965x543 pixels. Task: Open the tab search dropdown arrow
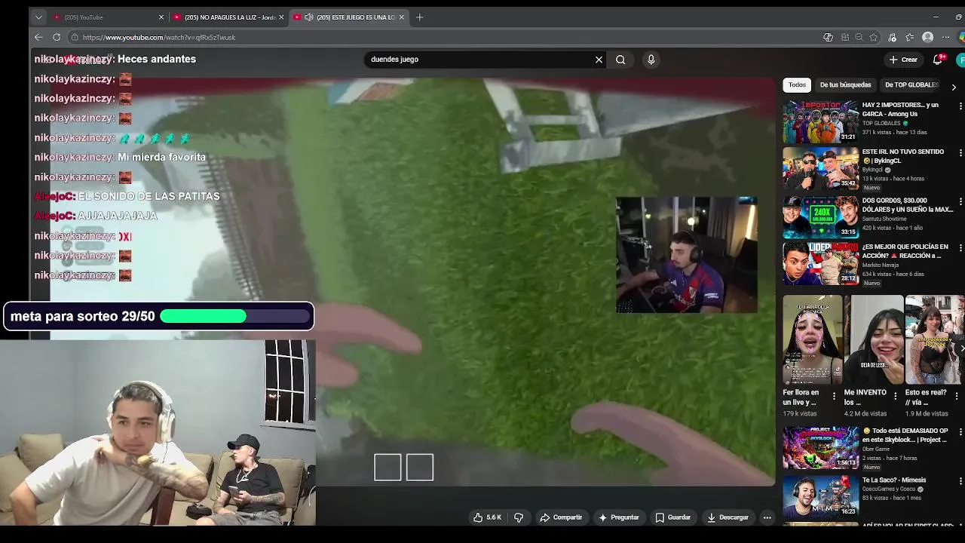[38, 17]
